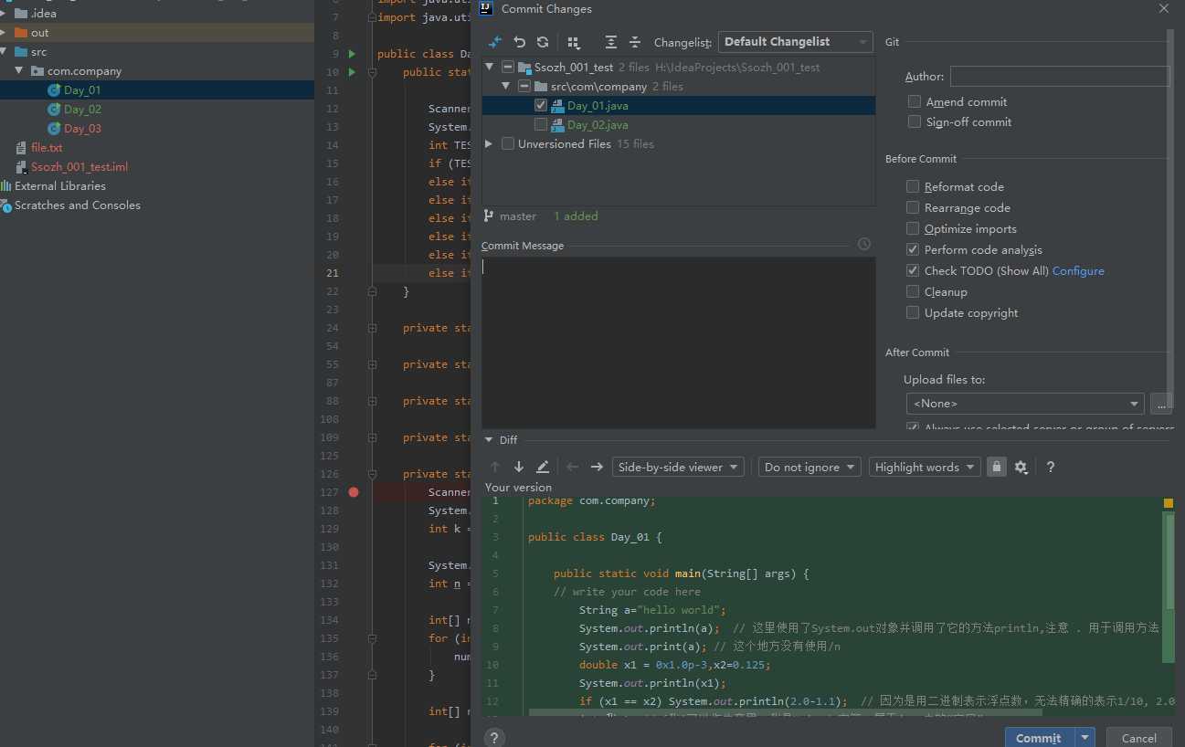Click the Jump to Source pencil icon
Viewport: 1185px width, 747px height.
pyautogui.click(x=543, y=467)
